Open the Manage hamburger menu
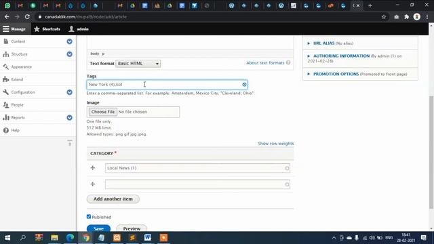The height and width of the screenshot is (244, 434). (x=14, y=29)
